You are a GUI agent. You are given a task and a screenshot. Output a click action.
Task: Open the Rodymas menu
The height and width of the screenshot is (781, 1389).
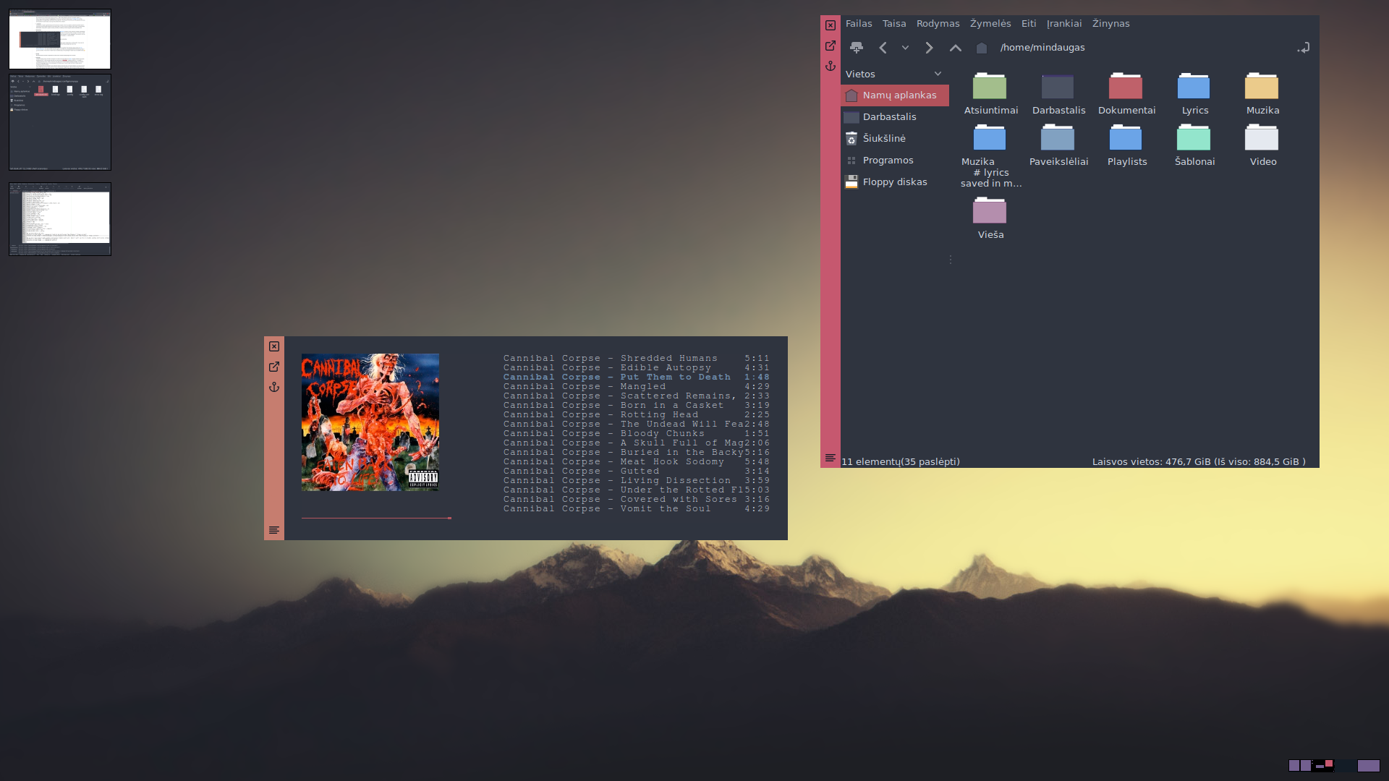(938, 24)
